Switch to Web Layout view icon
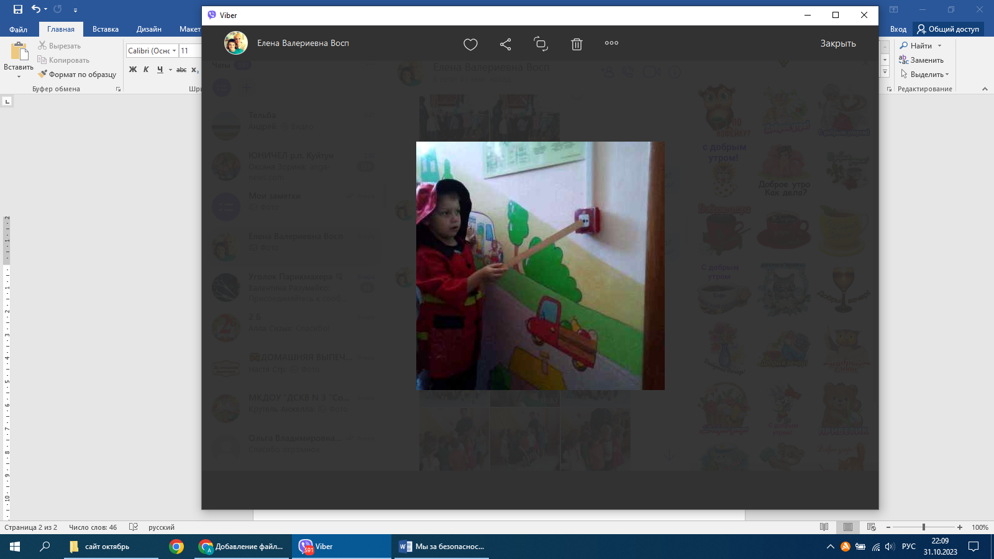This screenshot has height=559, width=994. (x=872, y=527)
